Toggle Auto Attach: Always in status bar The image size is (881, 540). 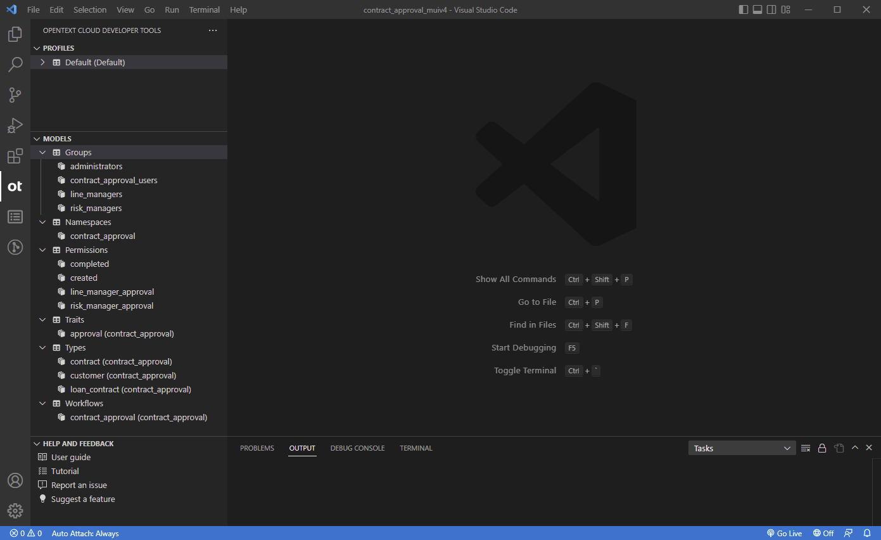click(x=86, y=533)
